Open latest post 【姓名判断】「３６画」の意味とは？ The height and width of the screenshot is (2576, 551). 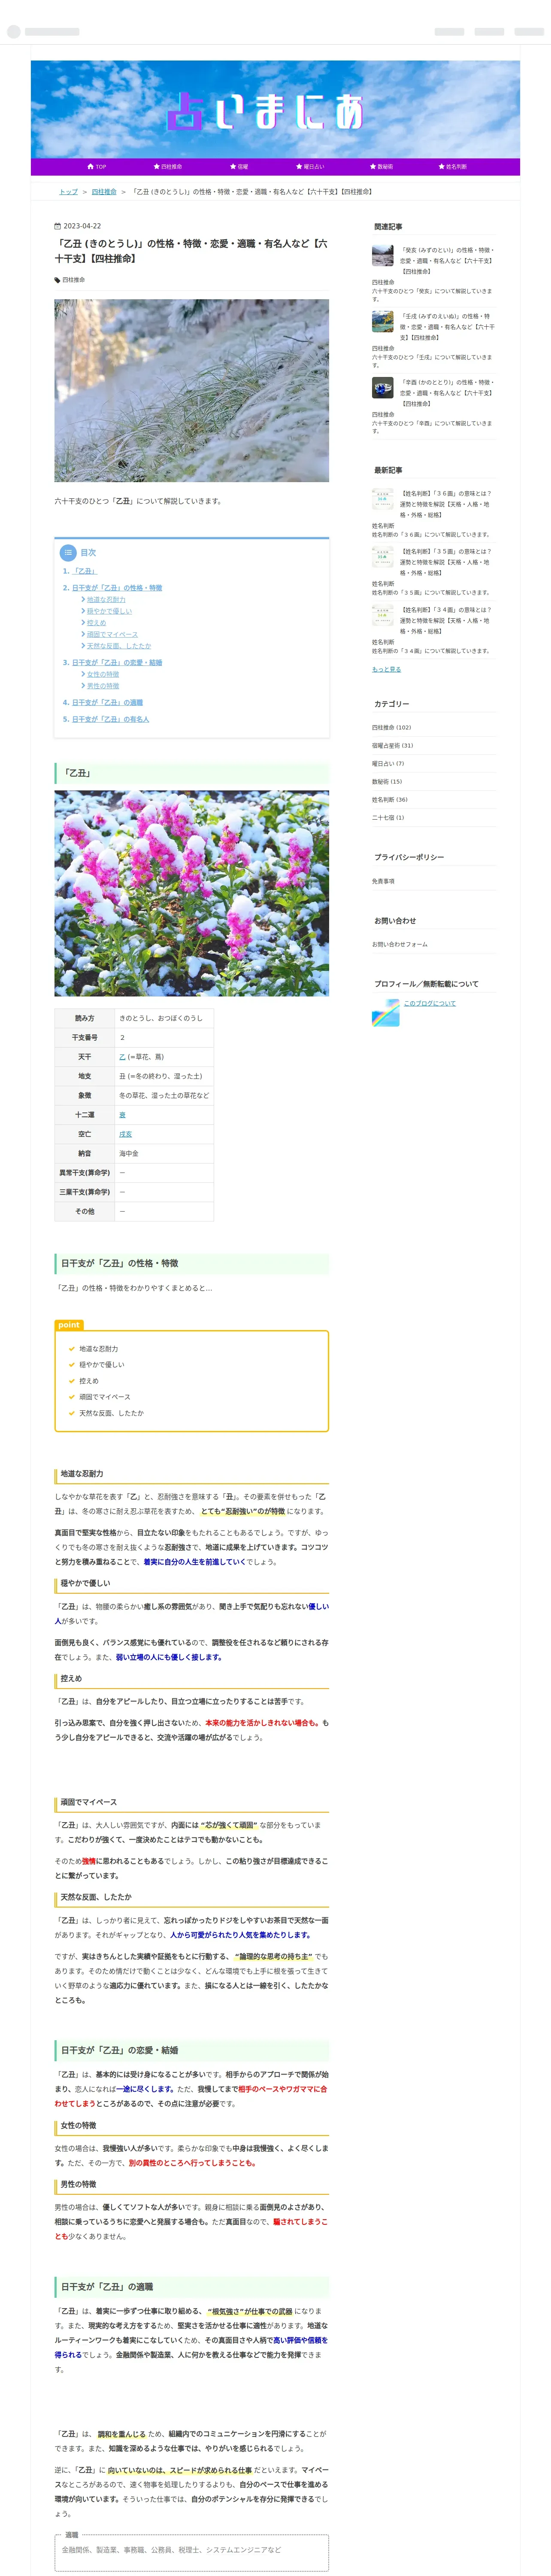(446, 504)
